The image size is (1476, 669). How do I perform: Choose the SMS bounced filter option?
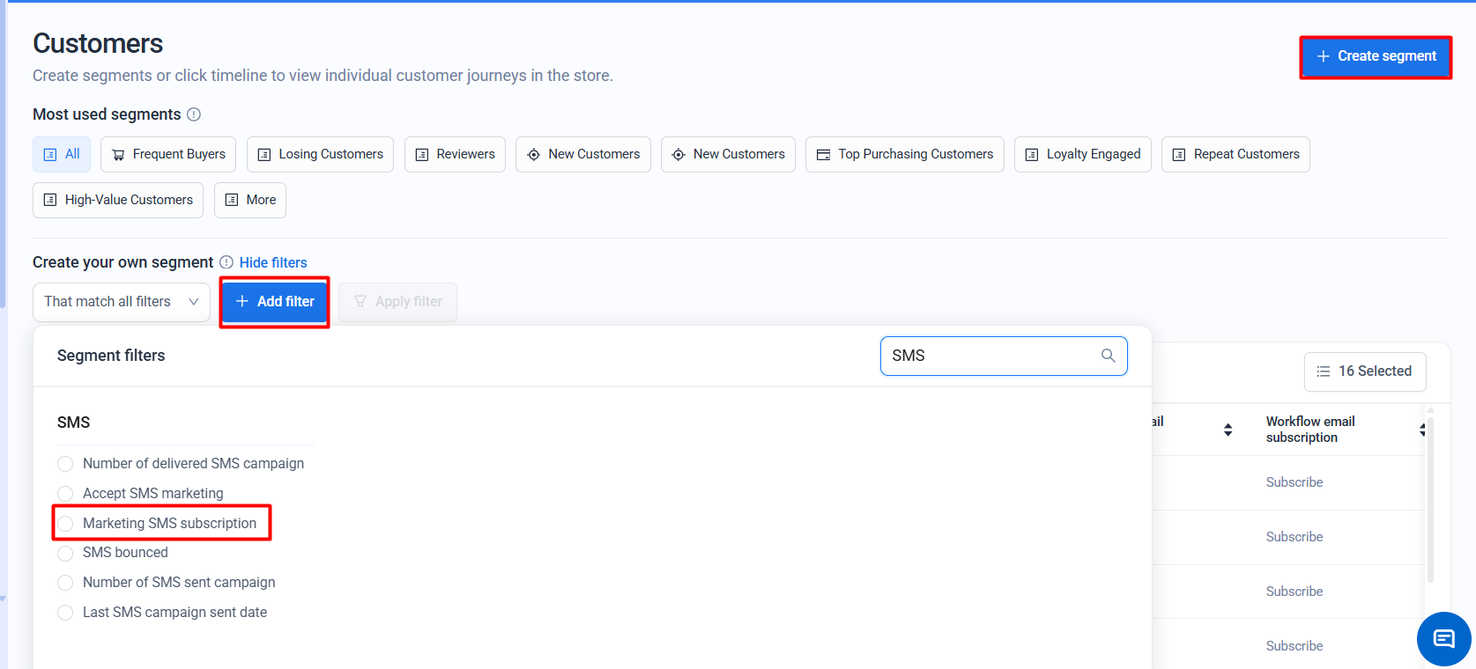[x=65, y=553]
